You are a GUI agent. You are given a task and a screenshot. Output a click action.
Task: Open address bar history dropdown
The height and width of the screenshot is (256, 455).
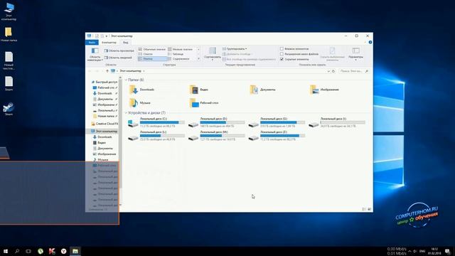pyautogui.click(x=328, y=71)
